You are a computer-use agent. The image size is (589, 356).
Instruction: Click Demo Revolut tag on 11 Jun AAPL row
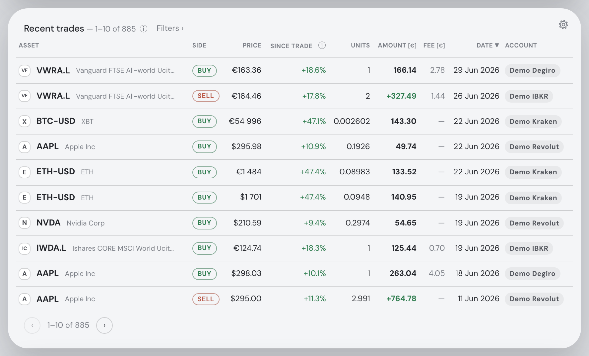534,299
